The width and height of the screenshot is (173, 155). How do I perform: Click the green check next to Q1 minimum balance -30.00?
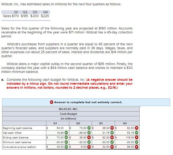point(66,142)
